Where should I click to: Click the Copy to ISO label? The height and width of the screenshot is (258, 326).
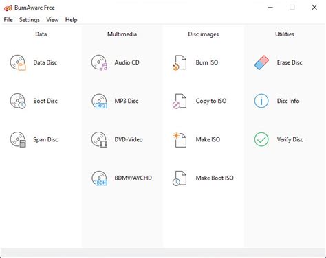(211, 101)
